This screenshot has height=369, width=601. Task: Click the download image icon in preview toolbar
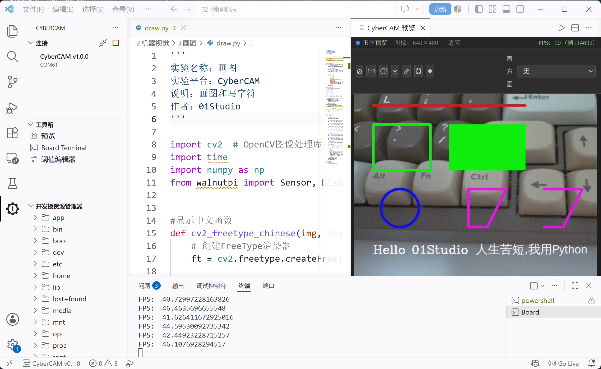point(395,71)
